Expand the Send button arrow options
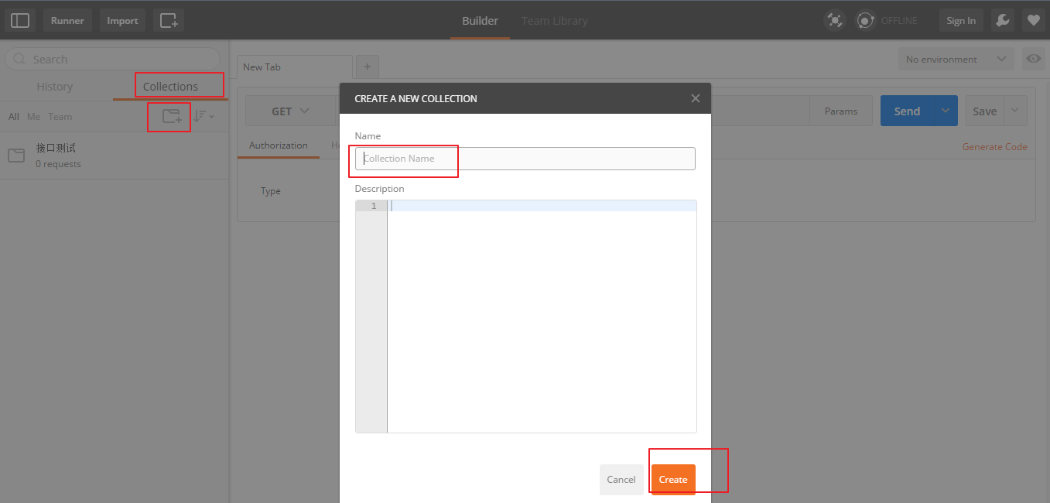This screenshot has width=1050, height=503. (x=946, y=111)
